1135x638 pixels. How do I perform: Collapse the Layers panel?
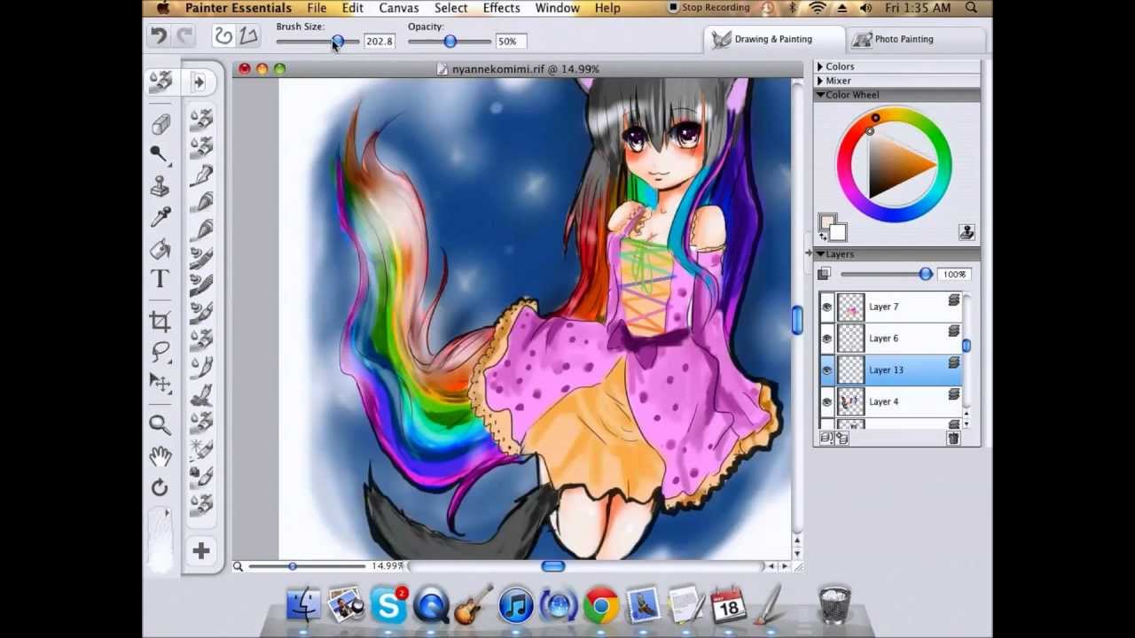(x=820, y=254)
